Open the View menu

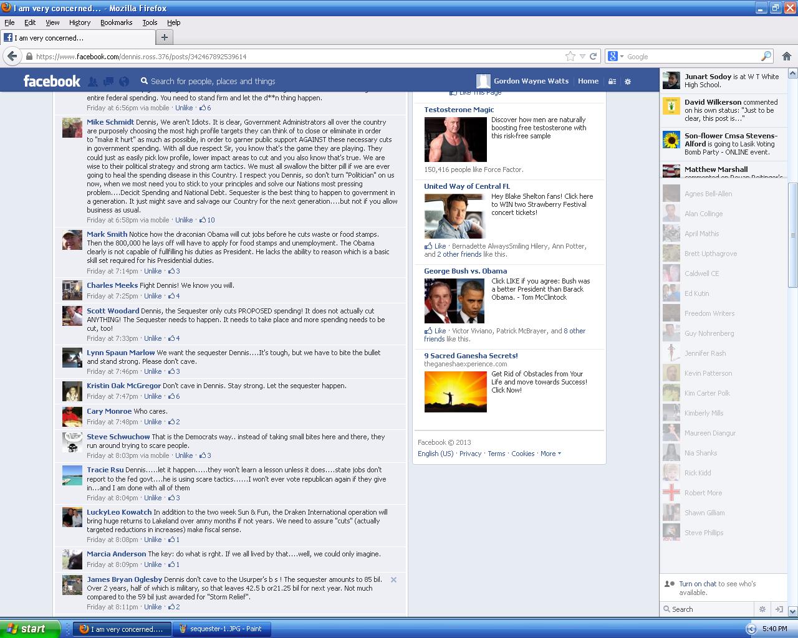(x=52, y=22)
